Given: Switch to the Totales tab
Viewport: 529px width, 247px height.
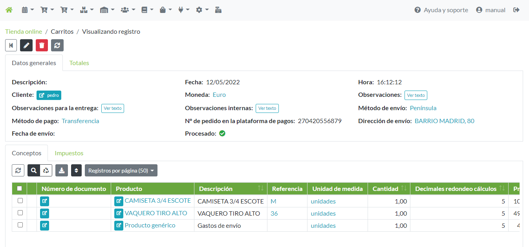Looking at the screenshot, I should pyautogui.click(x=79, y=63).
